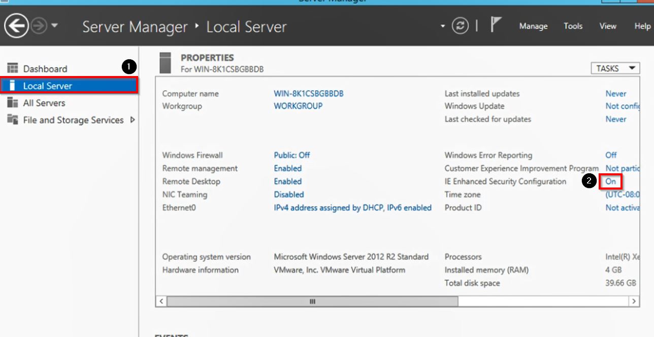This screenshot has height=337, width=654.
Task: Click Customer Experience Improvement Program status link
Action: click(623, 168)
